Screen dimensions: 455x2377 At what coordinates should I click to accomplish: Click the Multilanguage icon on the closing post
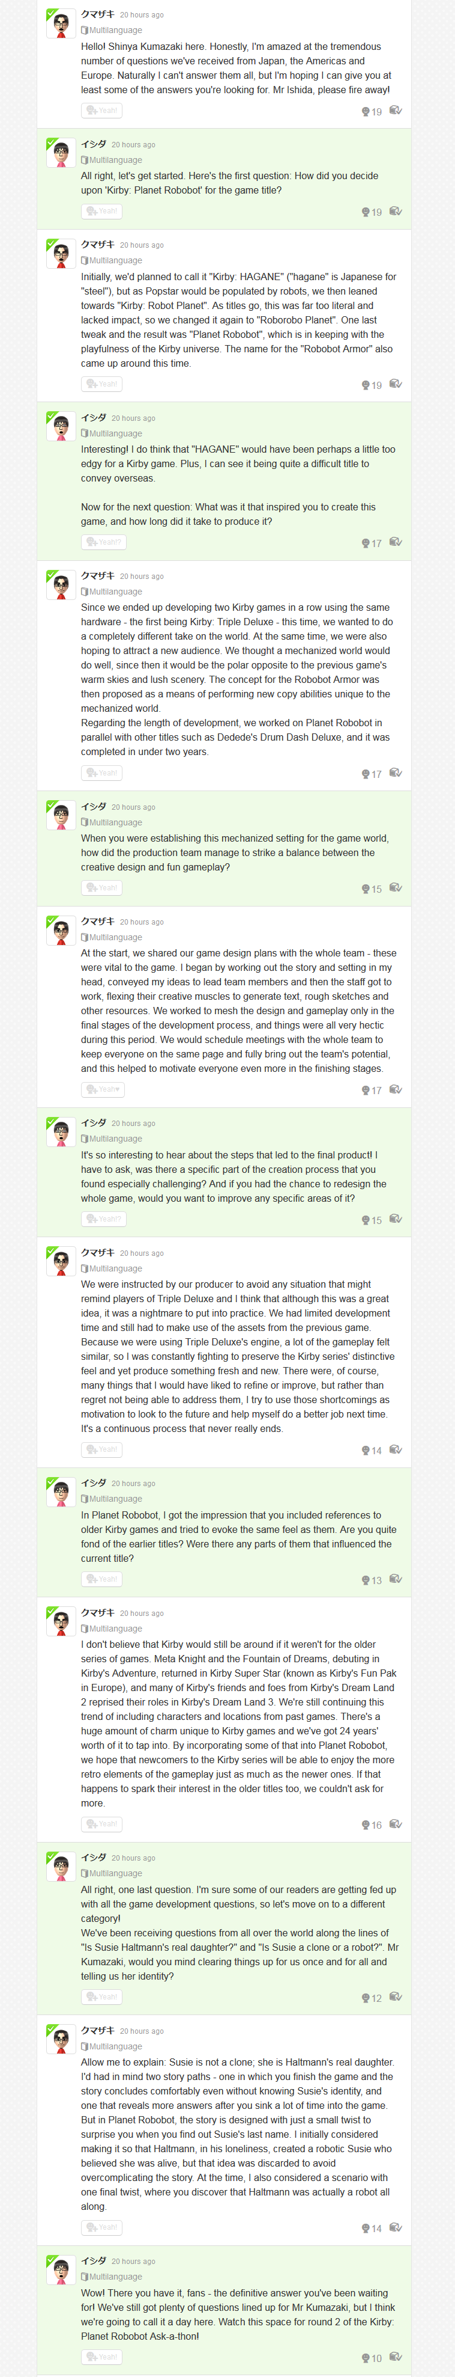click(85, 2277)
